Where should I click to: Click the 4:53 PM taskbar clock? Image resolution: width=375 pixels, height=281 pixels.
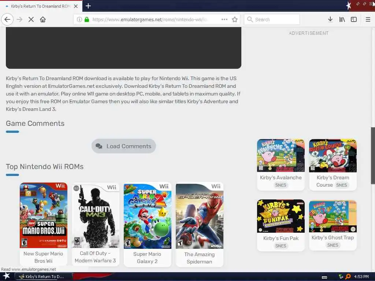point(361,277)
